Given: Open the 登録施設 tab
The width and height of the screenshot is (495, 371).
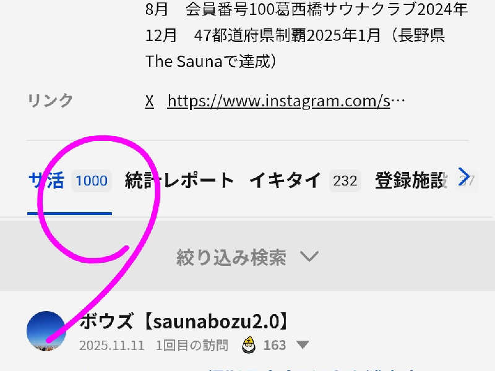Looking at the screenshot, I should (411, 181).
